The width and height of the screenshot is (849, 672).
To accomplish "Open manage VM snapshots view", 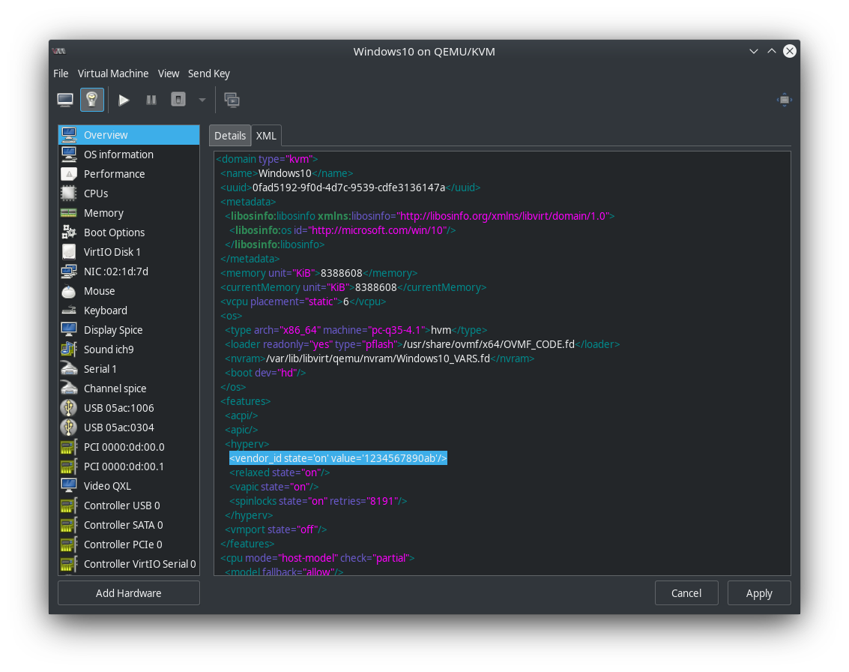I will pos(232,100).
